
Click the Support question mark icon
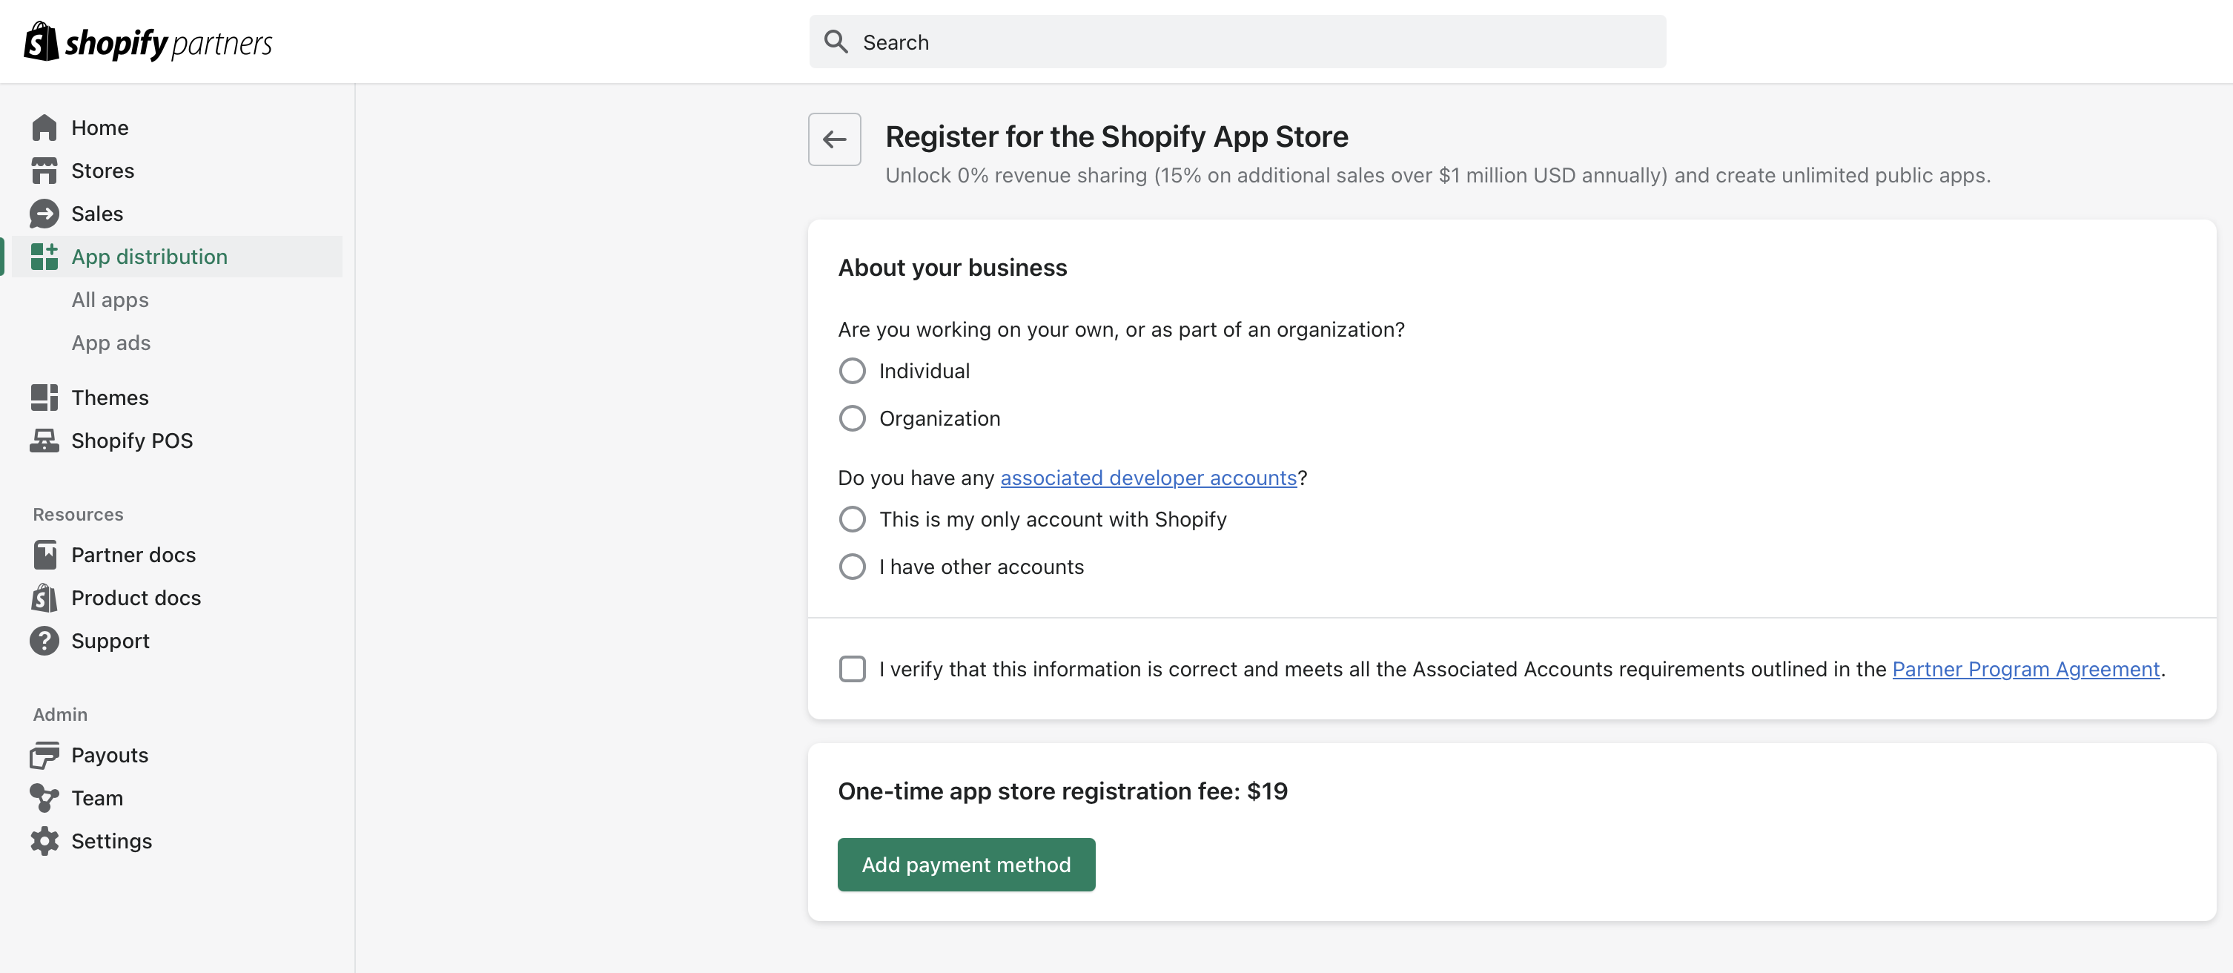point(44,641)
